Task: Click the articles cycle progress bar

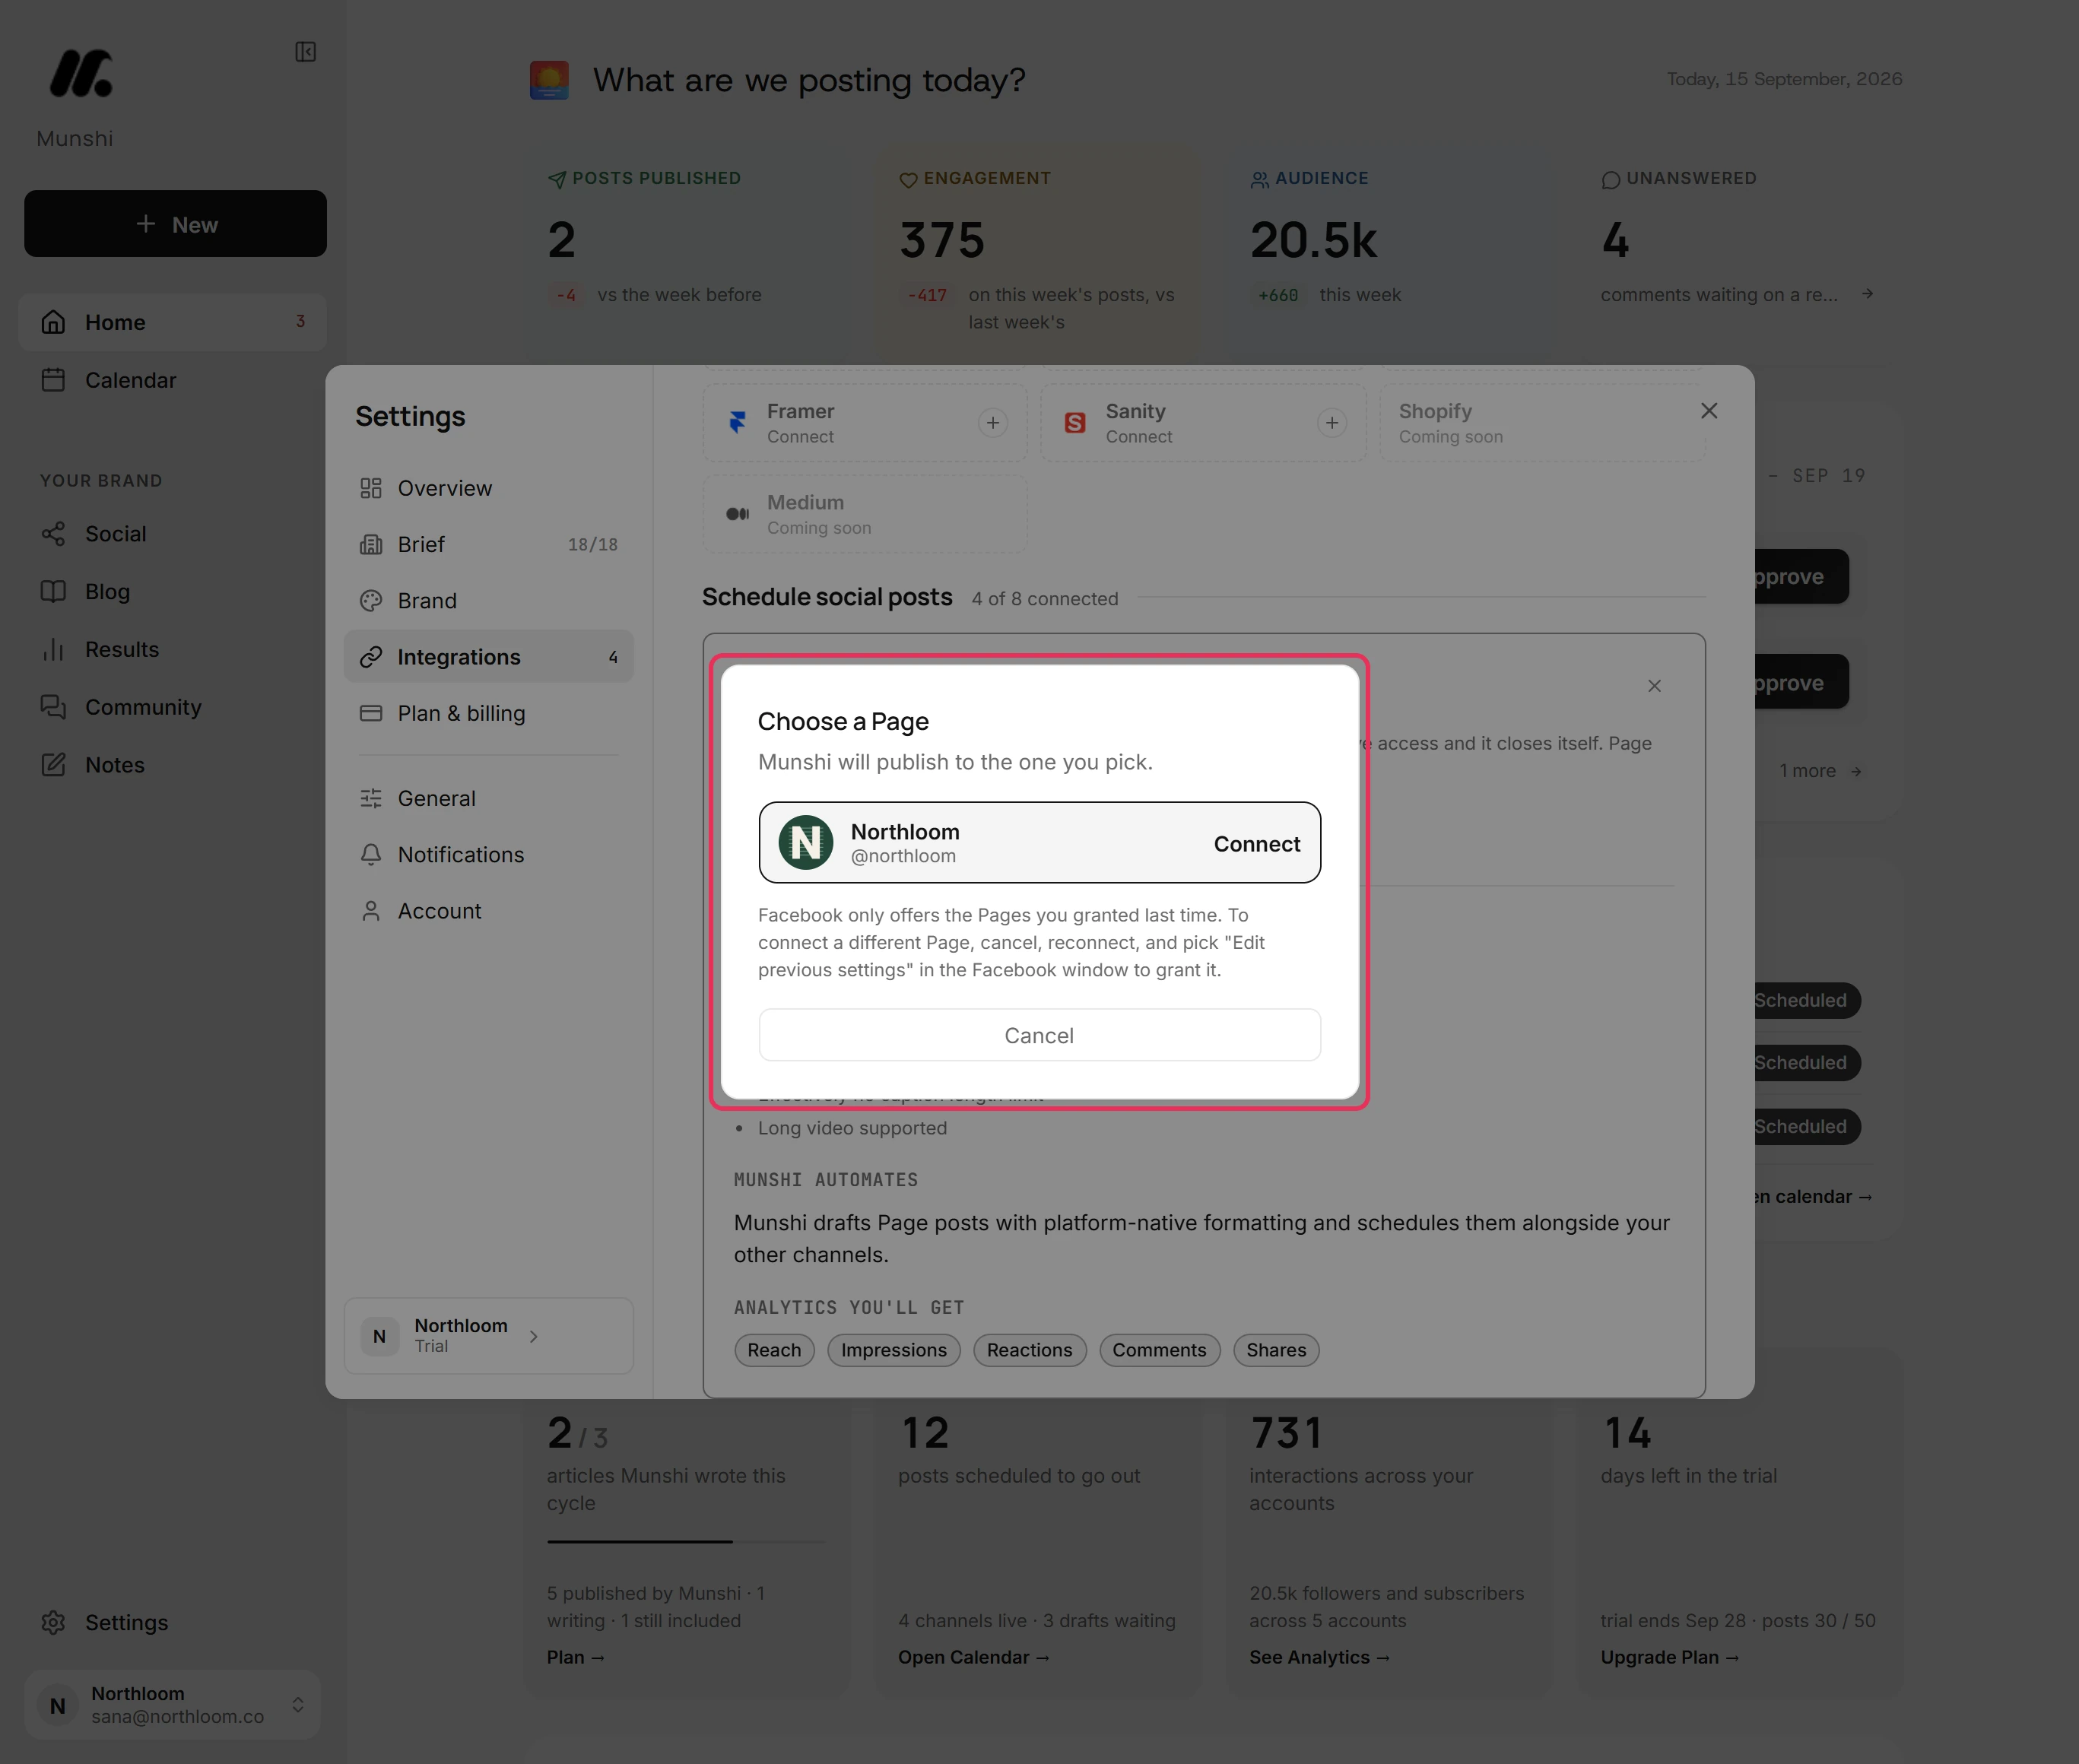Action: tap(686, 1542)
